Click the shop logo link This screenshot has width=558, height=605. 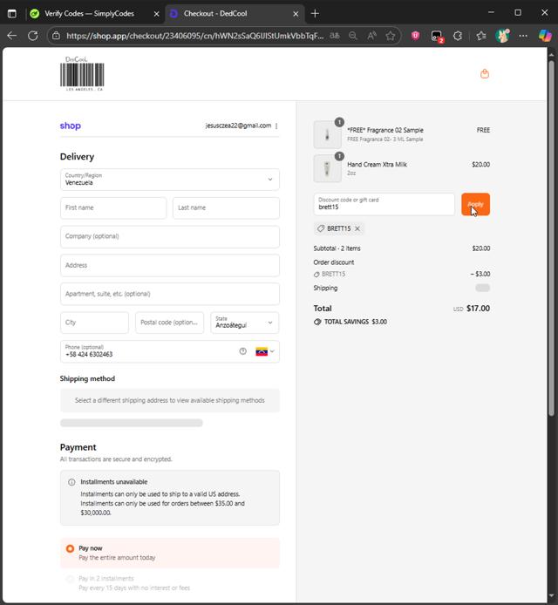coord(71,126)
